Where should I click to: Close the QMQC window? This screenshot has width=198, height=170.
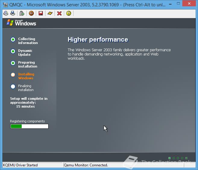189,3
